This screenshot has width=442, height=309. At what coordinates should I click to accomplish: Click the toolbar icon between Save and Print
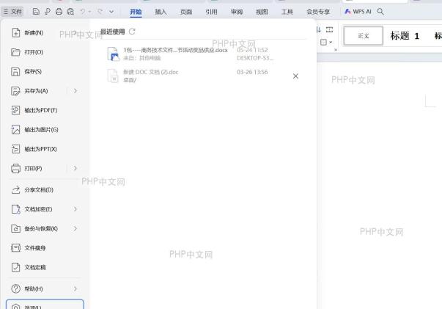coord(48,12)
